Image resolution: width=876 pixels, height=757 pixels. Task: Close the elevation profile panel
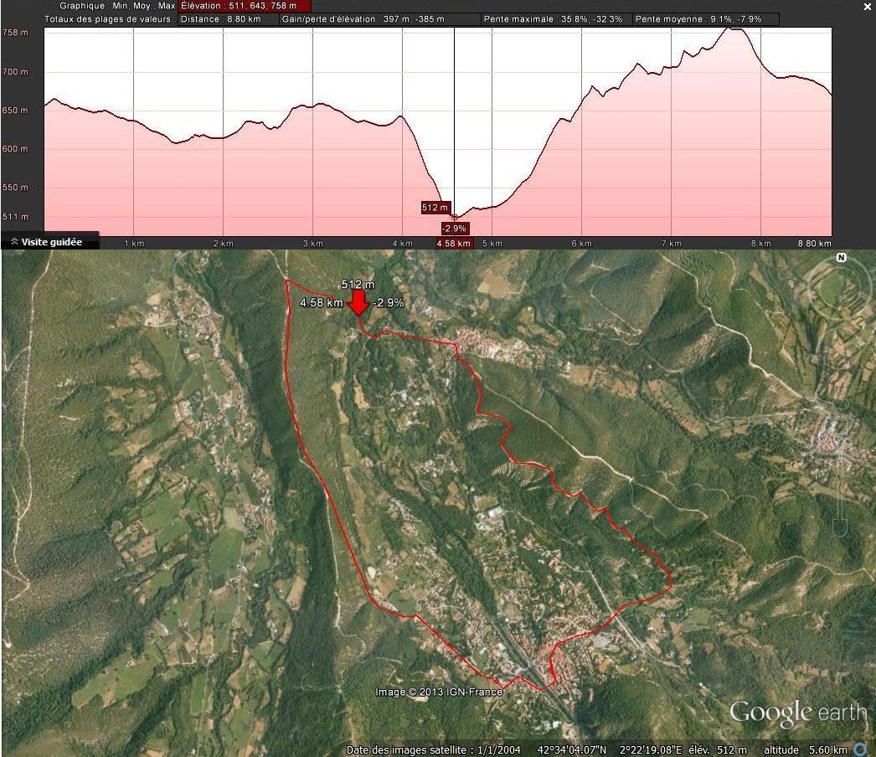coord(868,7)
